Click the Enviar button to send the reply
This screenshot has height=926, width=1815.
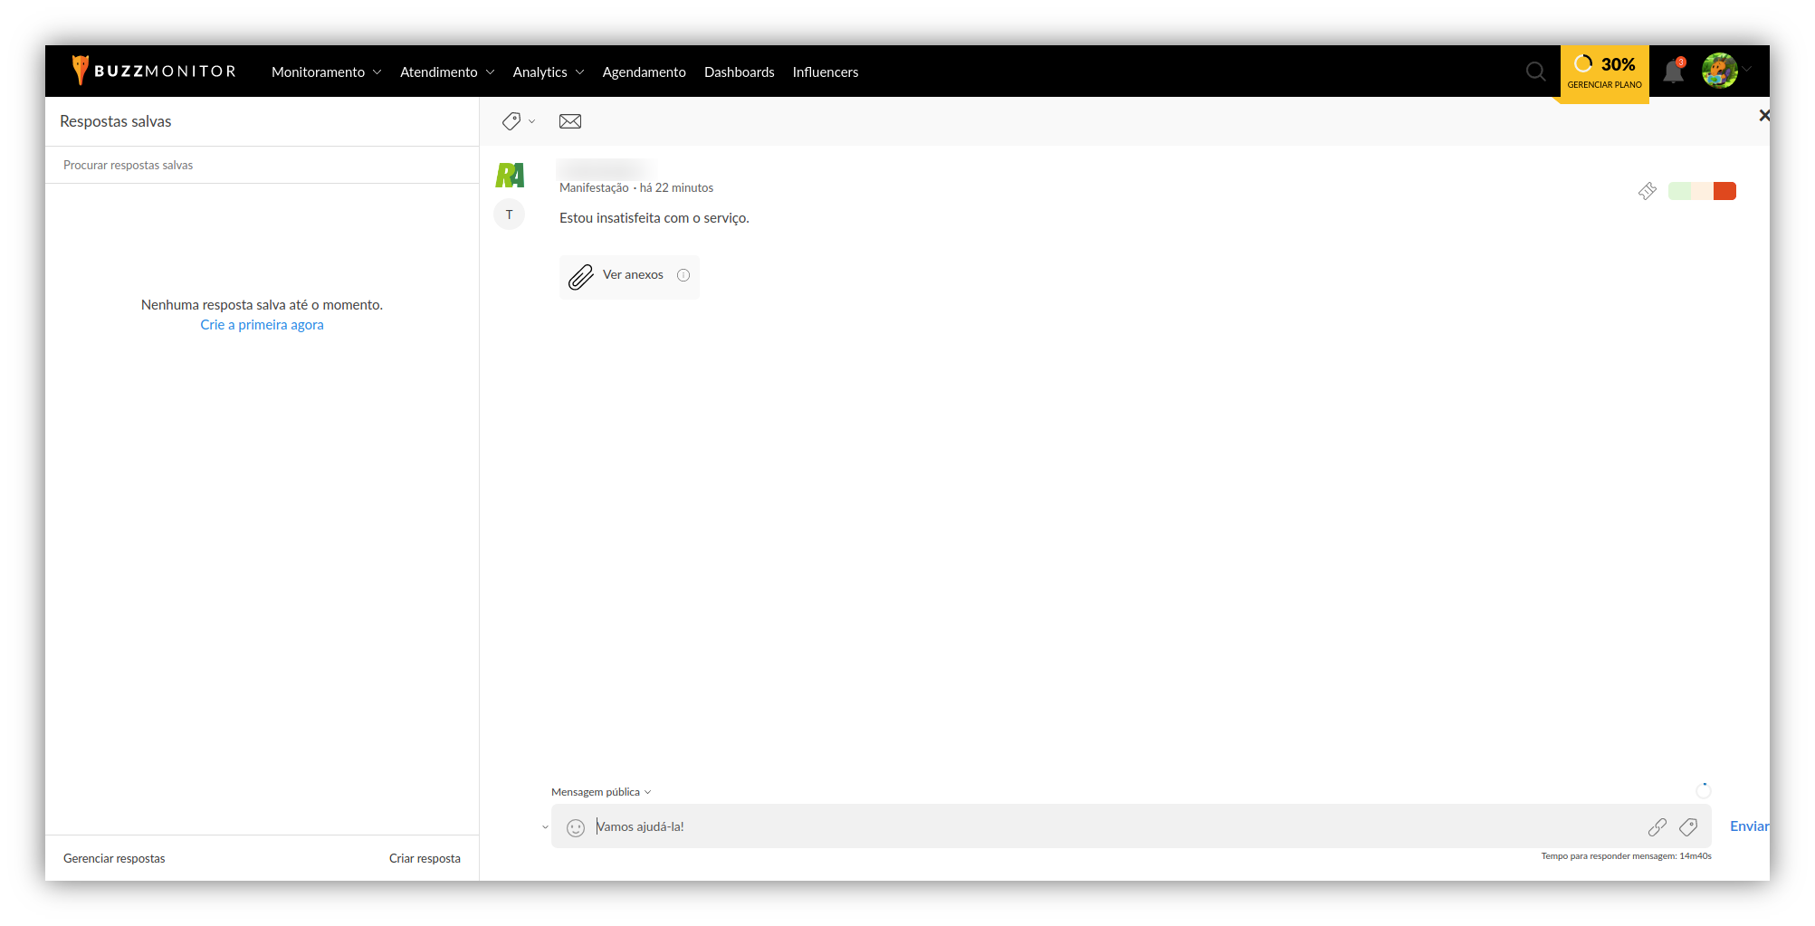click(1748, 826)
